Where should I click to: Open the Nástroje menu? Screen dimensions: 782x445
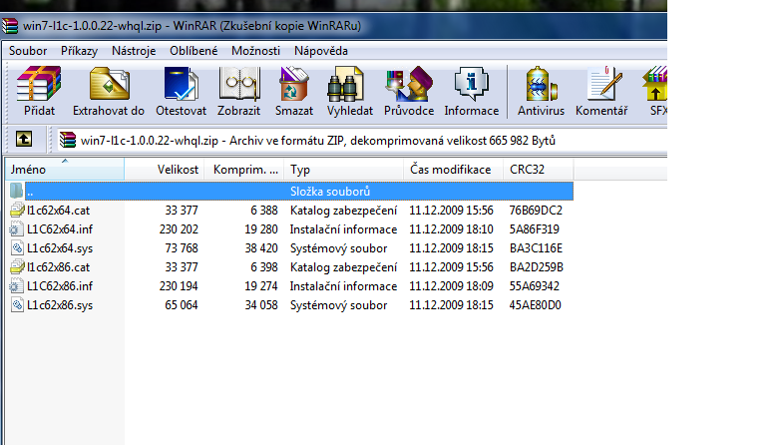coord(134,51)
